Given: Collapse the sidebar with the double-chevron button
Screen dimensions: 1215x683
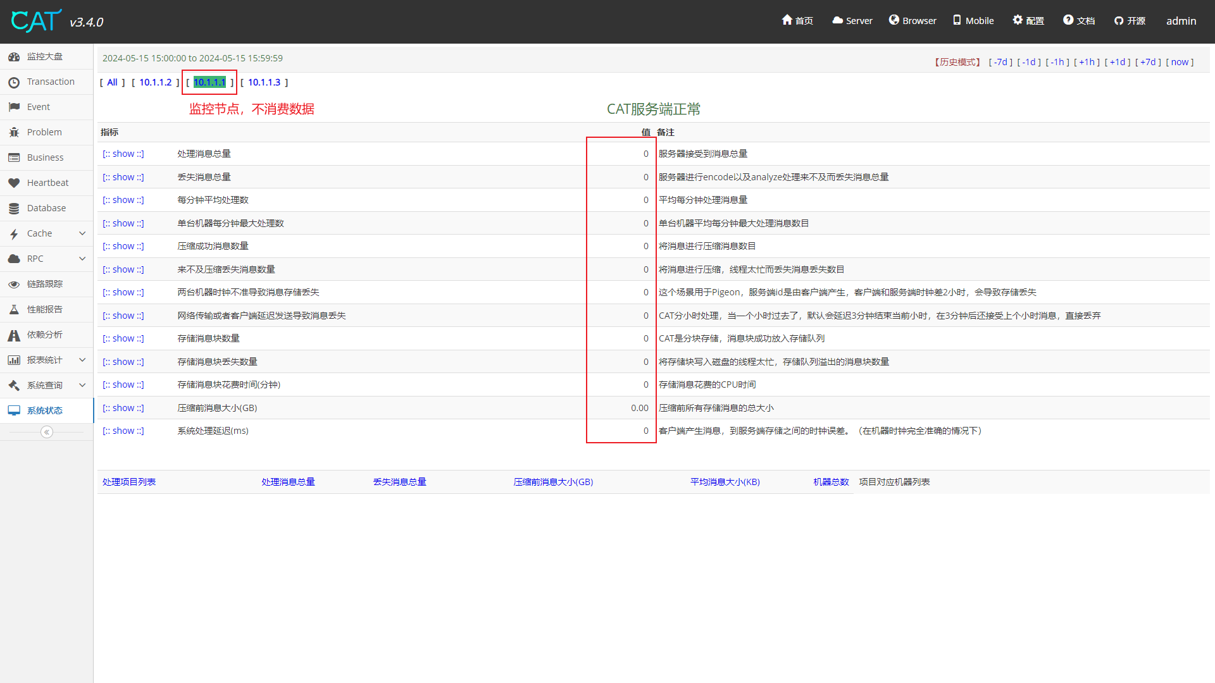Looking at the screenshot, I should click(x=47, y=432).
